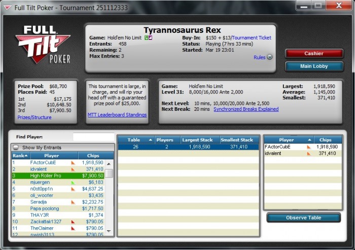This screenshot has height=250, width=355.
Task: Open Synchronized Breaks Explained link
Action: coord(246,109)
